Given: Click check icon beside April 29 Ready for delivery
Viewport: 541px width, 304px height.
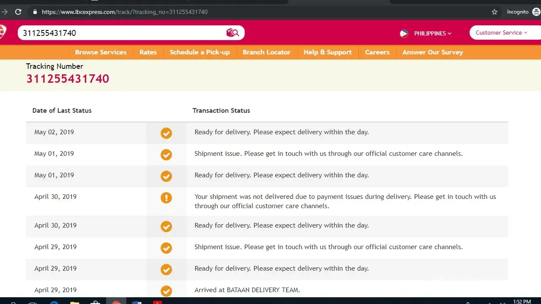Looking at the screenshot, I should click(166, 269).
